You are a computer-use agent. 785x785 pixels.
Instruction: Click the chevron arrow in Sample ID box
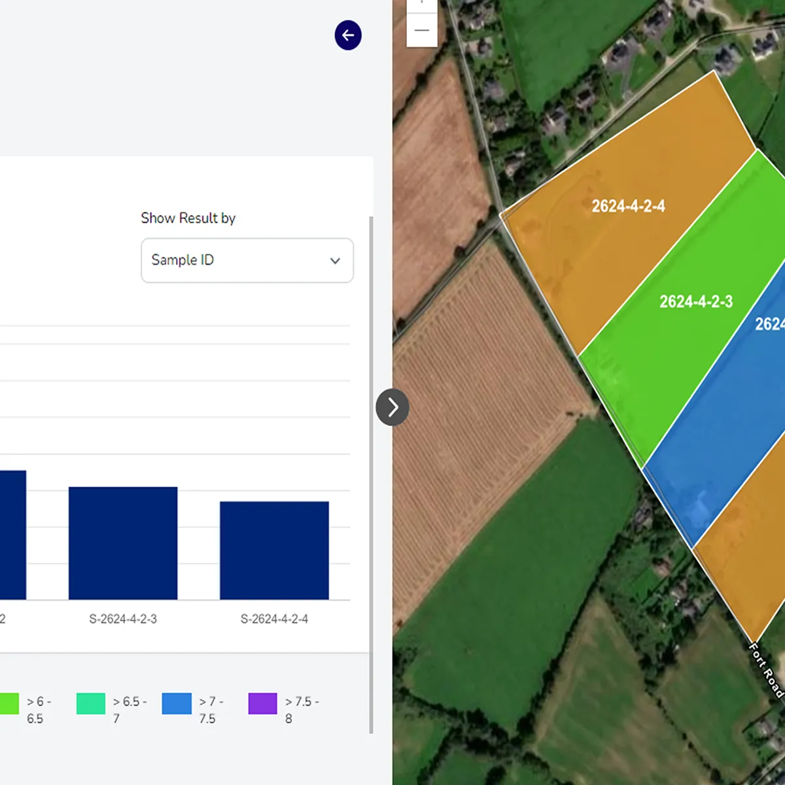pyautogui.click(x=335, y=261)
